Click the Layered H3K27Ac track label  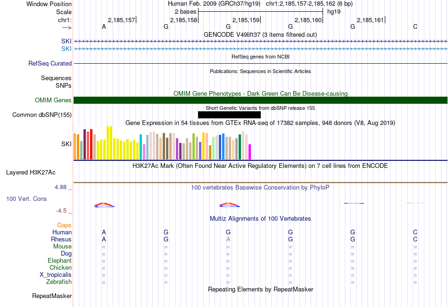(x=31, y=173)
